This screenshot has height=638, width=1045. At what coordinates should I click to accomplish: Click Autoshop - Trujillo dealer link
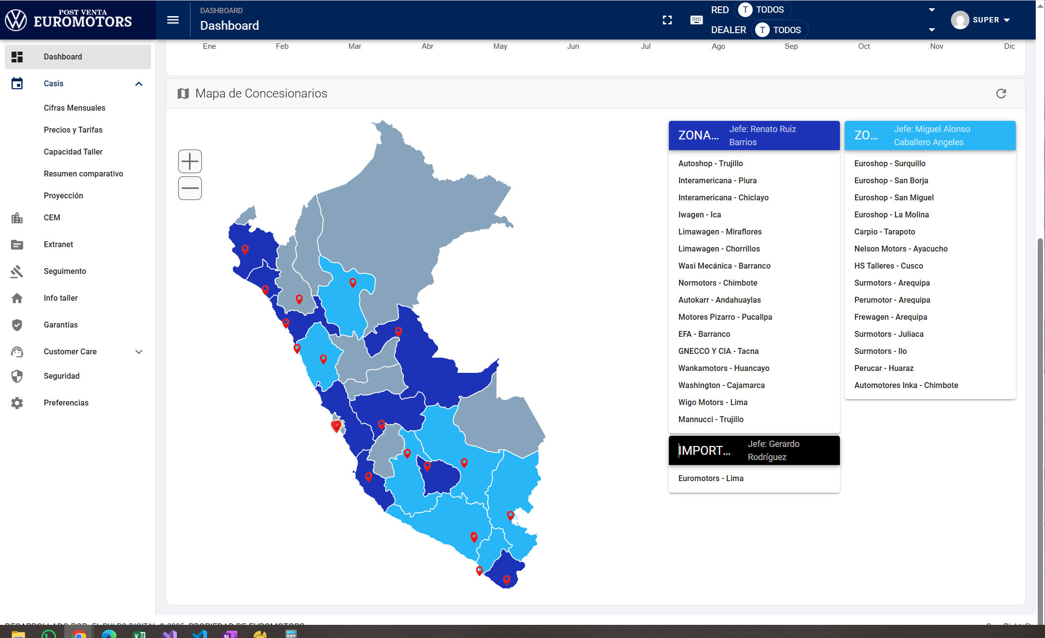tap(710, 163)
